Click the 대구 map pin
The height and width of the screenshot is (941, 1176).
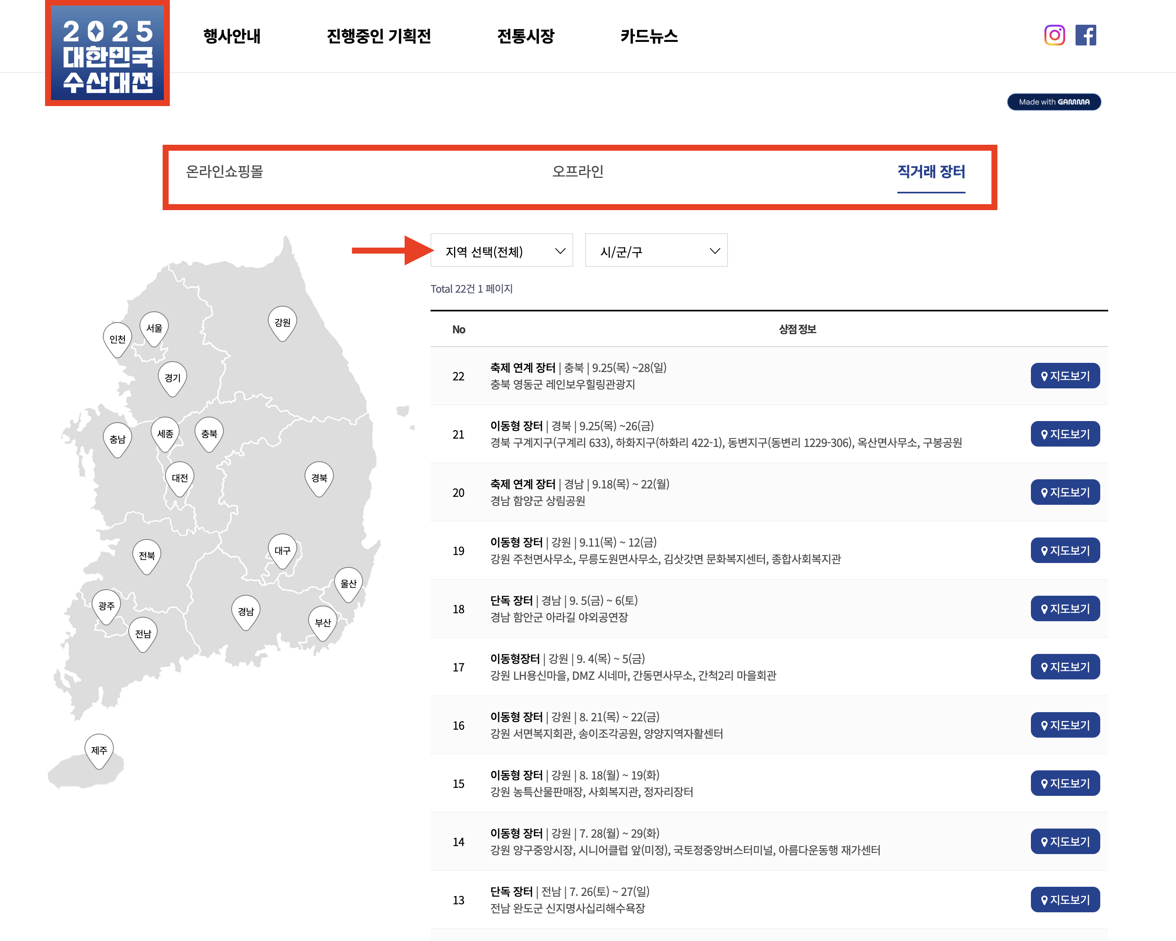(x=282, y=550)
